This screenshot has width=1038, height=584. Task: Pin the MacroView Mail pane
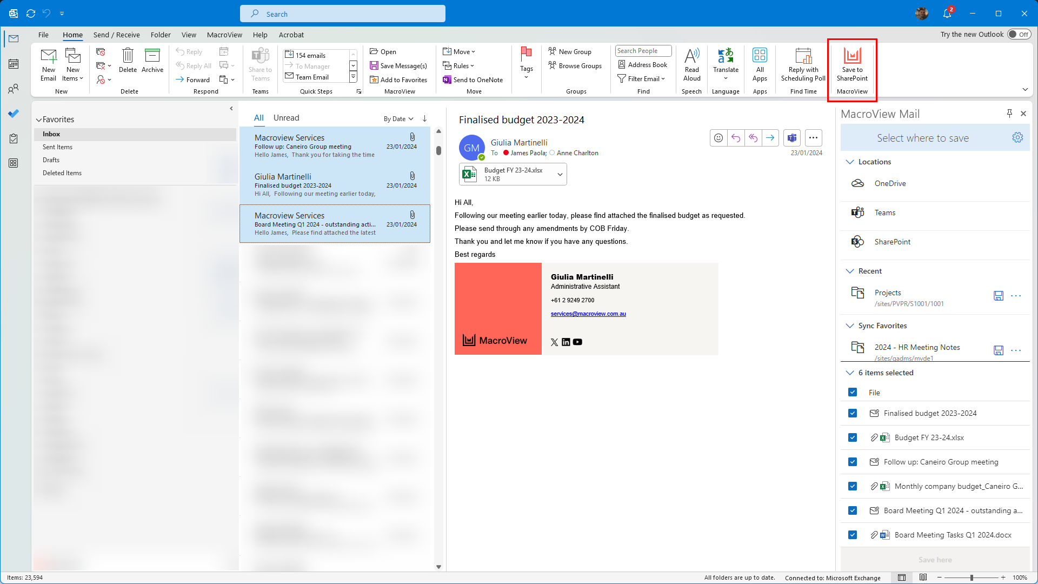(x=1009, y=113)
